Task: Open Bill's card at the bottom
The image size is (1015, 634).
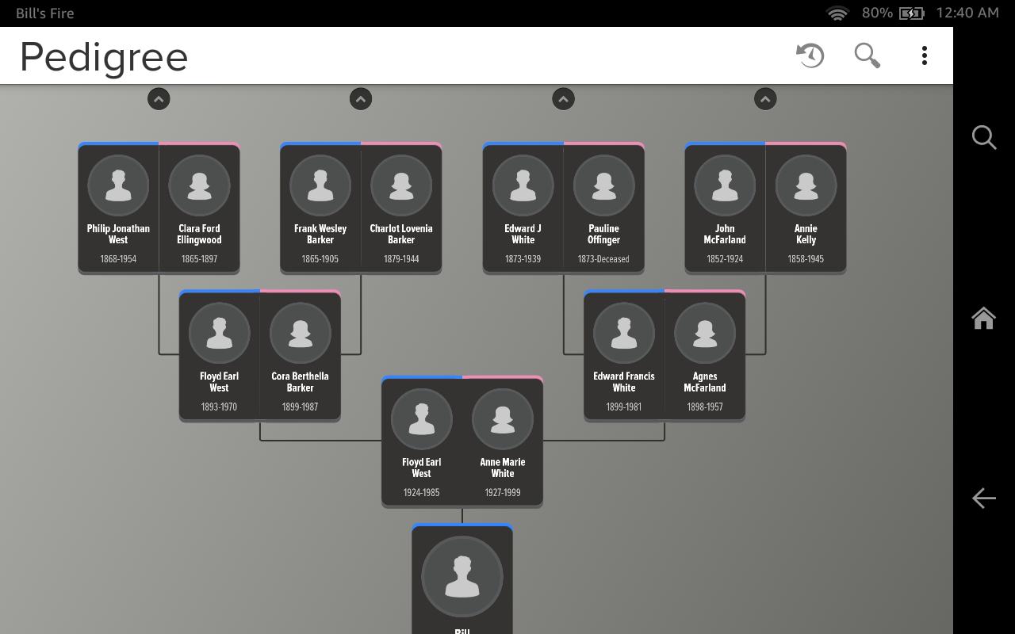Action: pos(462,579)
